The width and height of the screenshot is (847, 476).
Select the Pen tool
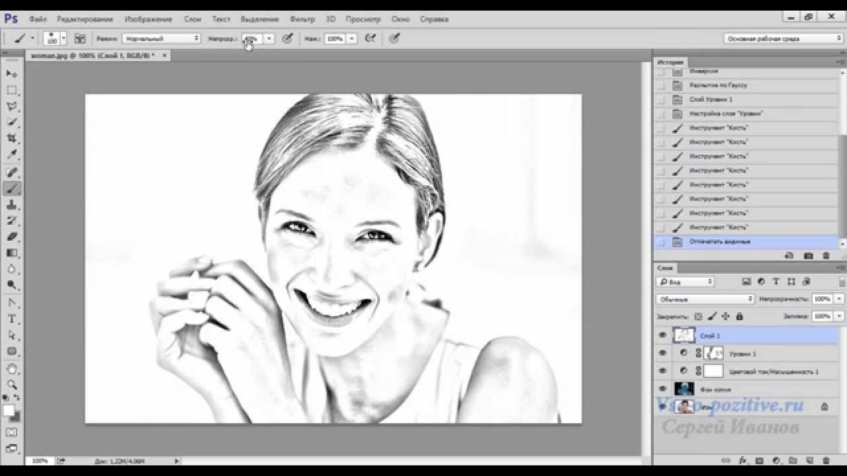click(12, 303)
